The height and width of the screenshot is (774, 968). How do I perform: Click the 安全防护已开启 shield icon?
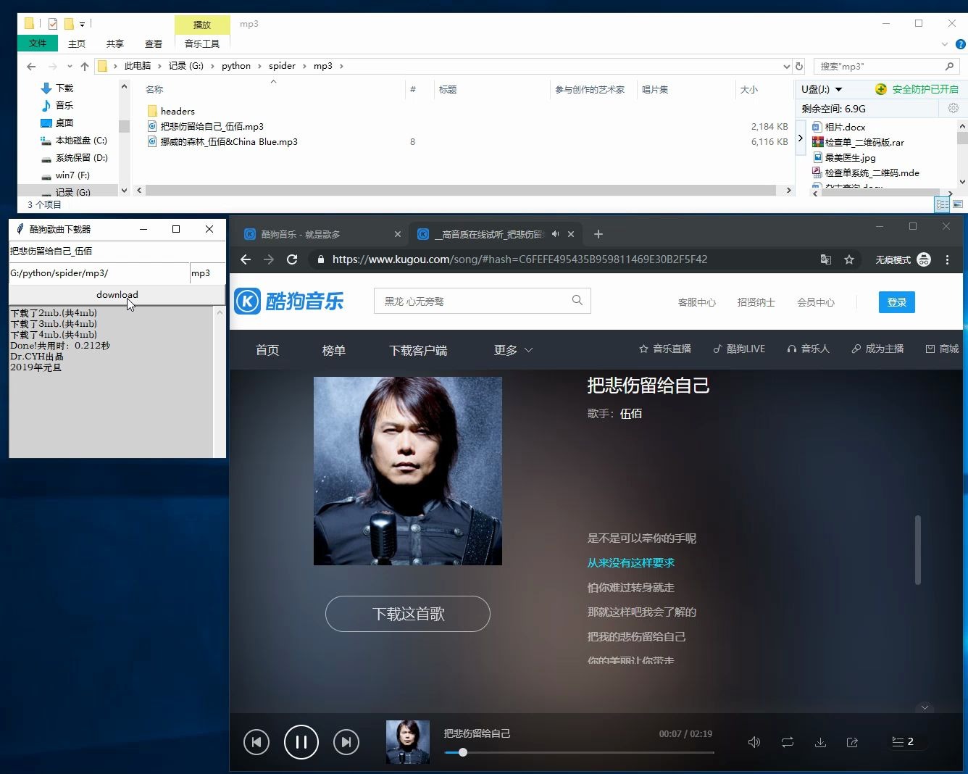(x=881, y=89)
